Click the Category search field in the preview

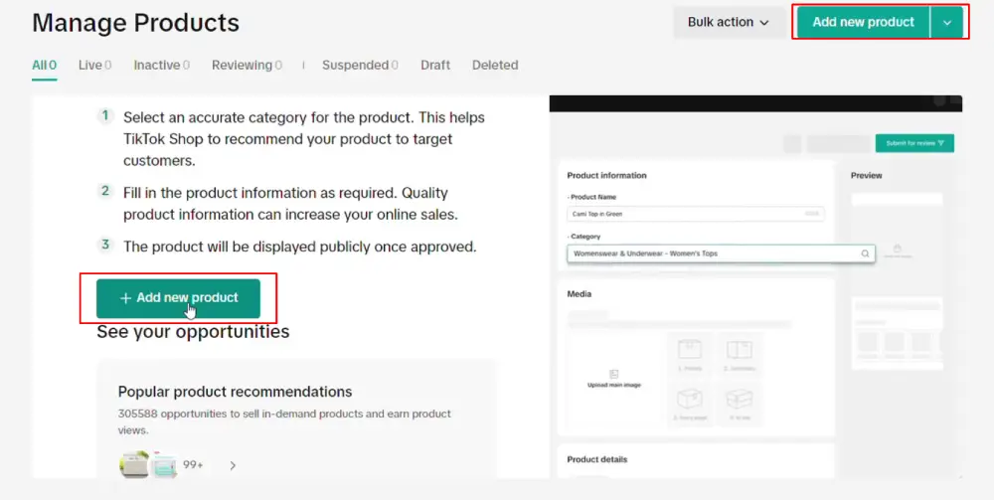pyautogui.click(x=721, y=253)
